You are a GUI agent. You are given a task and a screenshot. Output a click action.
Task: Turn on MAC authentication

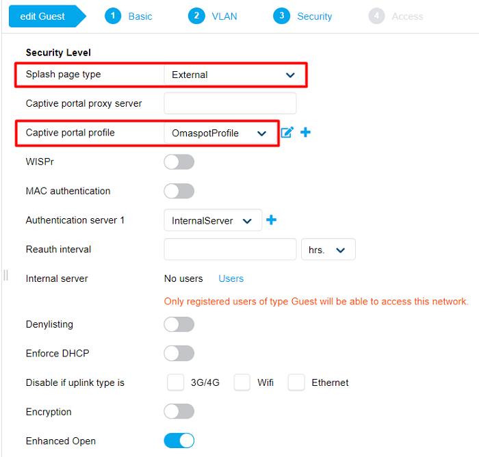click(x=179, y=191)
